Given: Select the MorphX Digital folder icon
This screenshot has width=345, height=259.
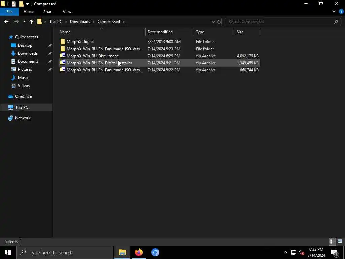Looking at the screenshot, I should [x=63, y=41].
